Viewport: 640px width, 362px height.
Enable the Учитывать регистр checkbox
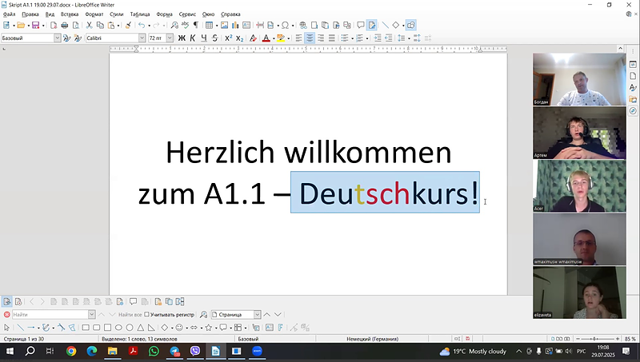click(147, 315)
